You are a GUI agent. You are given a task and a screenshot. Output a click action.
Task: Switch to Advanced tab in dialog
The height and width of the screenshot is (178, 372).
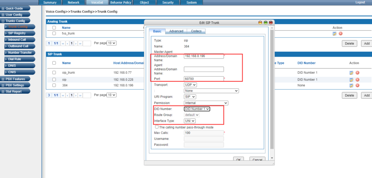176,31
